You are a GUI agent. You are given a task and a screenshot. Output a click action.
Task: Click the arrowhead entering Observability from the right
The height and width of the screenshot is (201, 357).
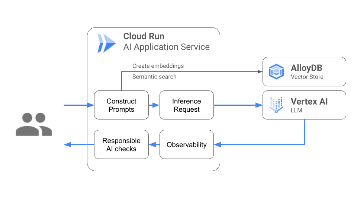coord(217,144)
